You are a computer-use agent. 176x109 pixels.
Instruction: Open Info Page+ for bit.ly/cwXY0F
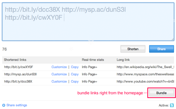(x=90, y=67)
